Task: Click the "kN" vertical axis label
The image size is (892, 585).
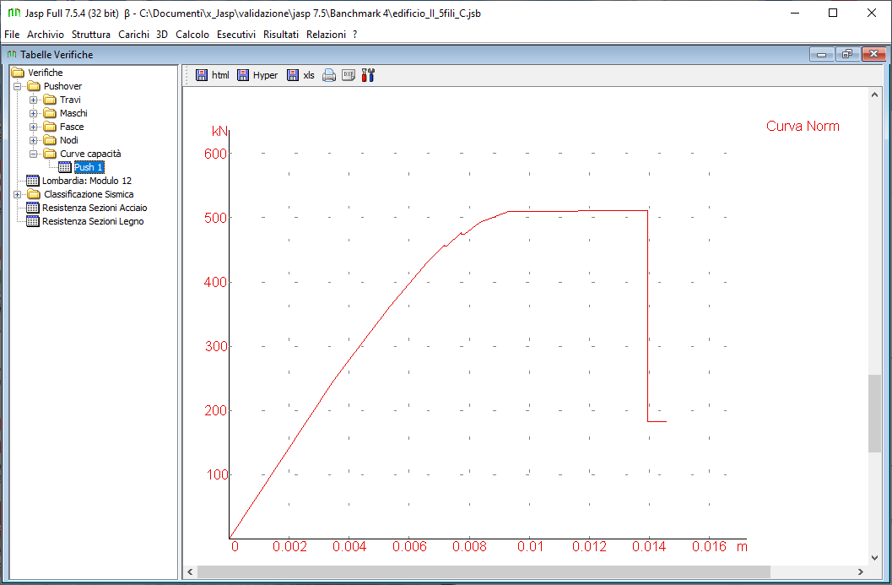Action: tap(219, 132)
